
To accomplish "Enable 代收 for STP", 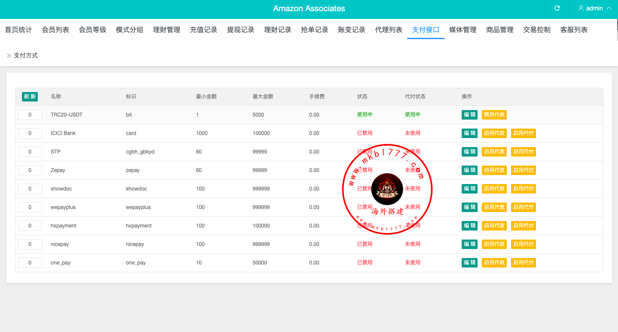I will 494,152.
